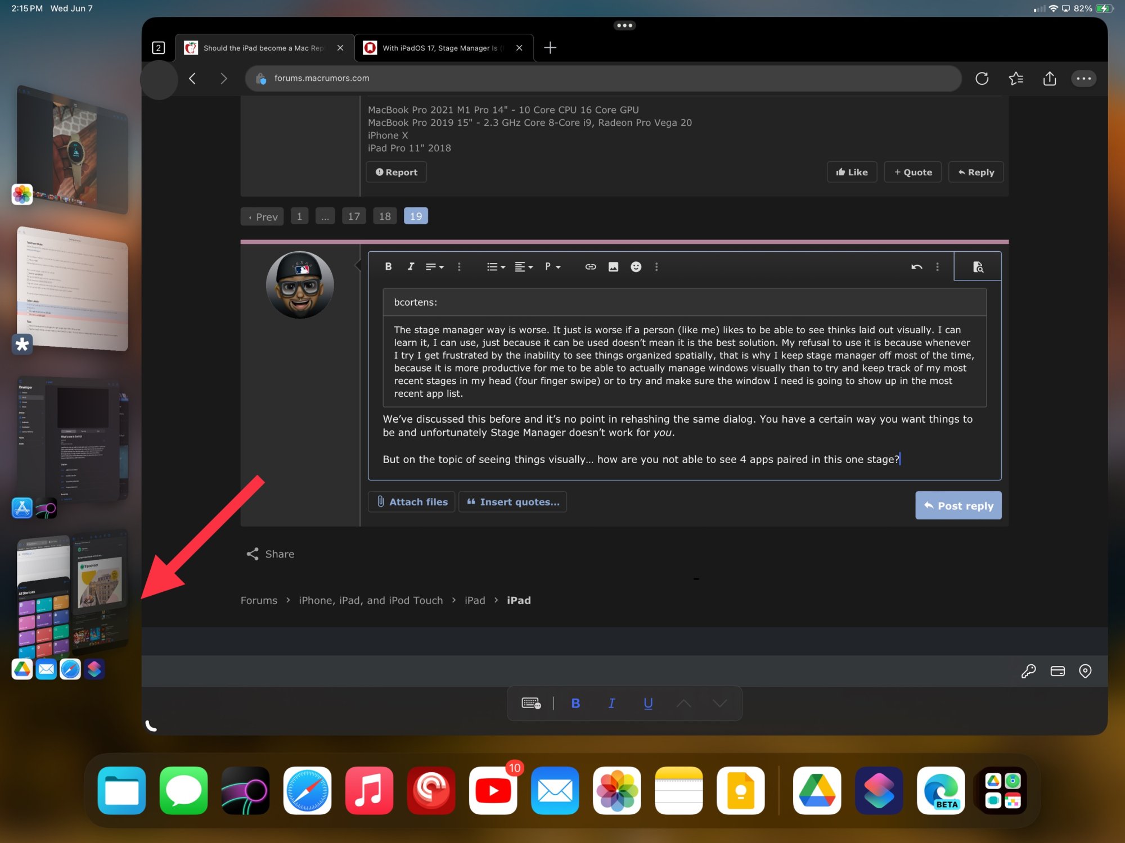Click the Attach files button
1125x843 pixels.
pyautogui.click(x=412, y=502)
